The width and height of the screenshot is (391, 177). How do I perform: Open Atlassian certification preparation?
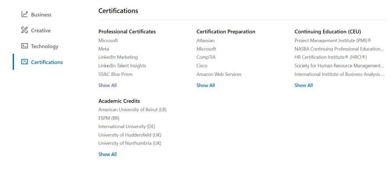[205, 41]
